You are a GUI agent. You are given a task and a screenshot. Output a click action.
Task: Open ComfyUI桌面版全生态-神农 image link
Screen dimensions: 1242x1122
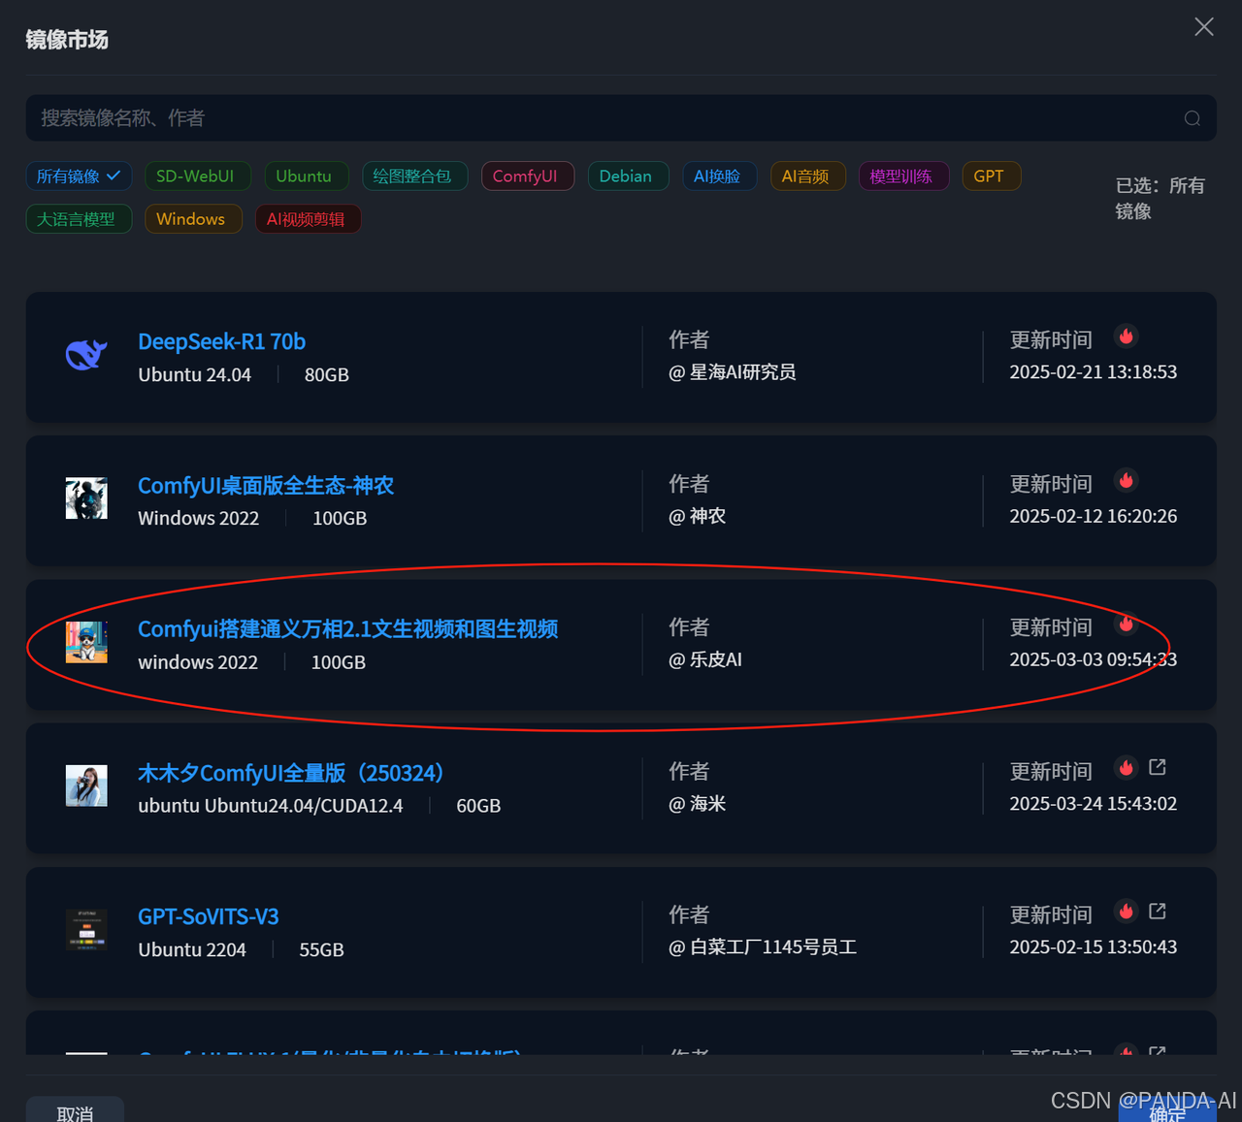266,485
